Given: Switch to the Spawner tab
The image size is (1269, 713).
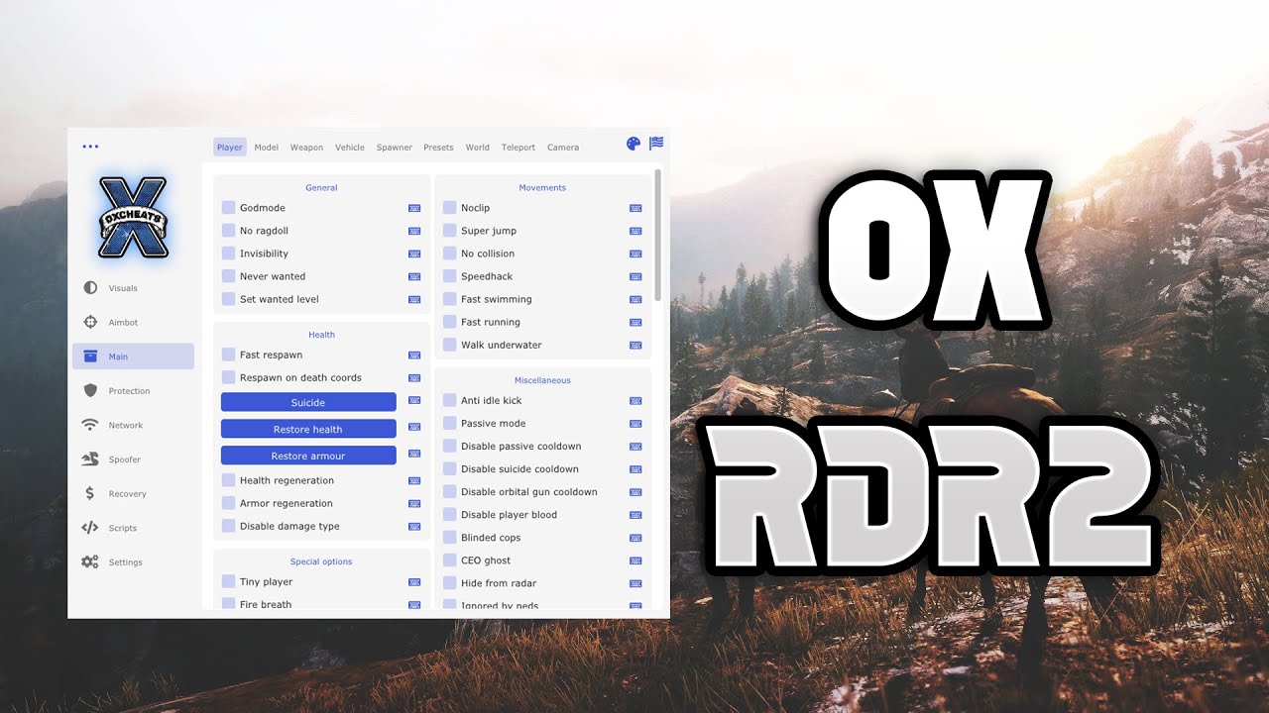Looking at the screenshot, I should tap(394, 148).
